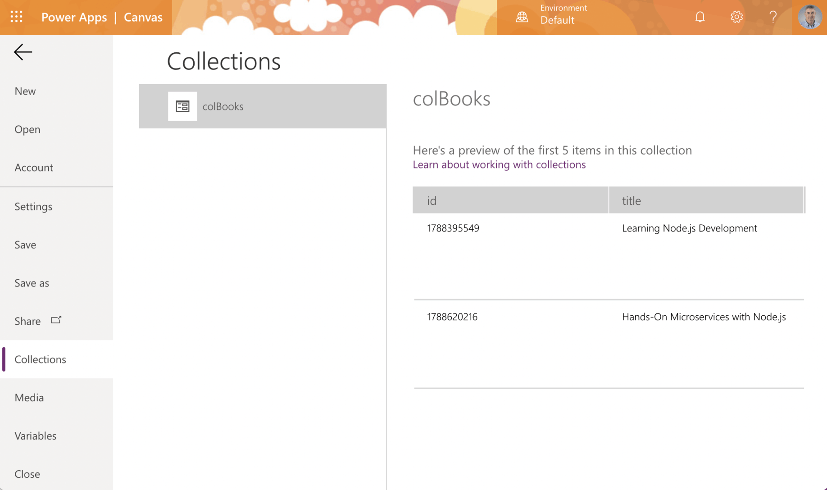
Task: Click the Environment globe icon
Action: click(522, 17)
